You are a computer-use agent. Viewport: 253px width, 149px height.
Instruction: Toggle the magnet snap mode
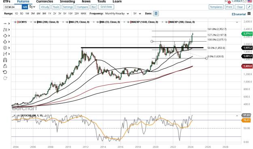5,60
